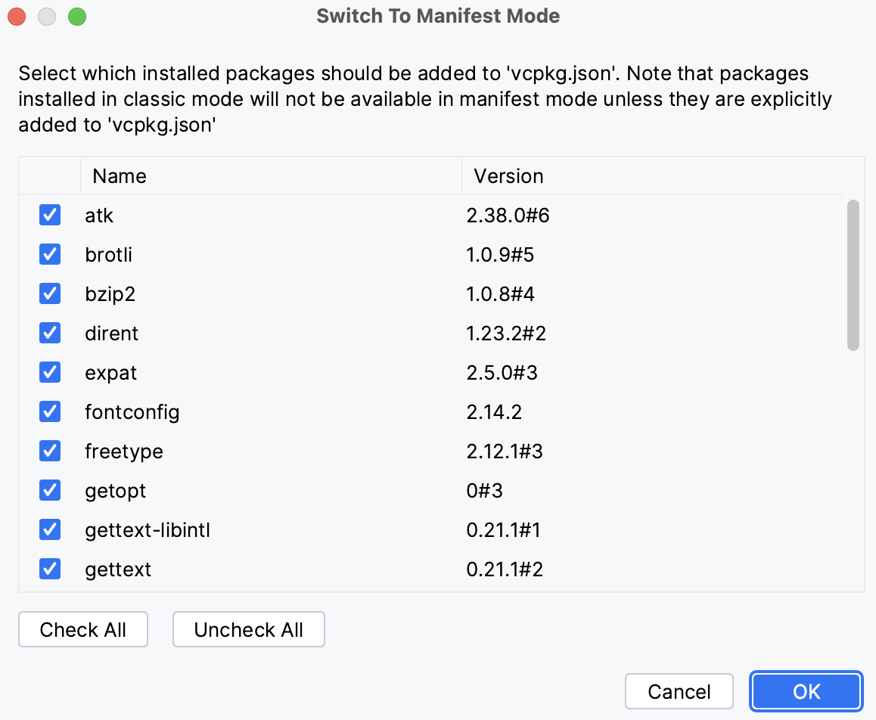Image resolution: width=876 pixels, height=720 pixels.
Task: Uncheck the gettext-libintl package
Action: coord(49,529)
